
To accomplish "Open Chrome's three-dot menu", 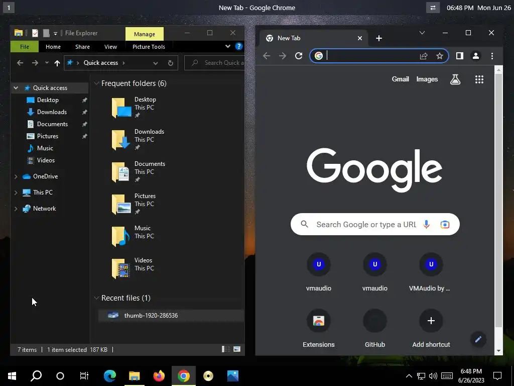I will point(492,56).
